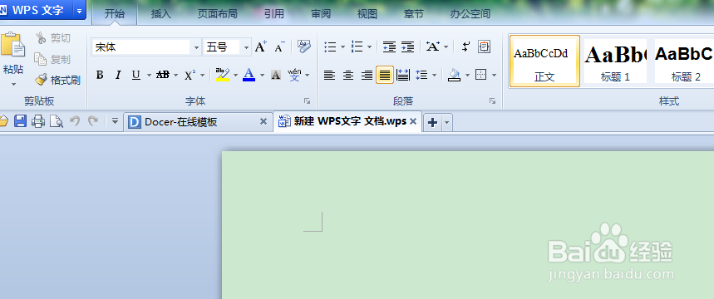The width and height of the screenshot is (714, 299).
Task: Apply the 标题 2 style
Action: click(684, 61)
